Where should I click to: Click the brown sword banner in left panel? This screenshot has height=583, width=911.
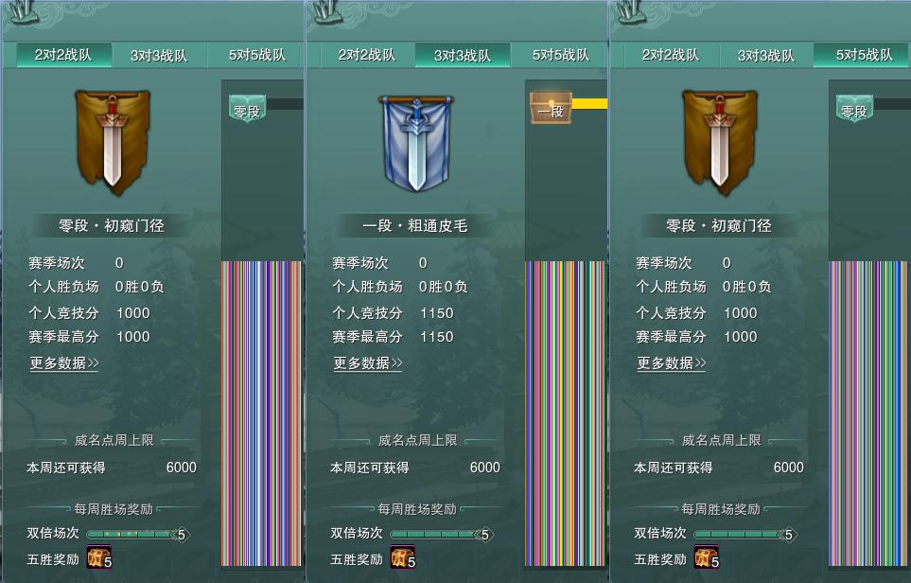[x=113, y=142]
